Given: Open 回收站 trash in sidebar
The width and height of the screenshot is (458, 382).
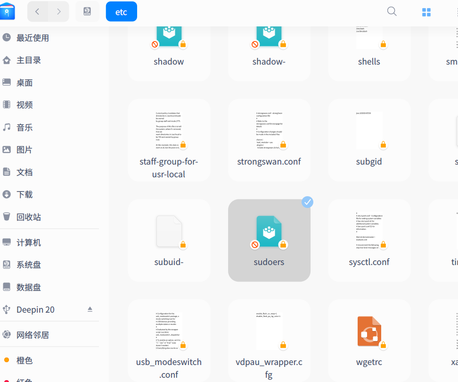Looking at the screenshot, I should (49, 217).
